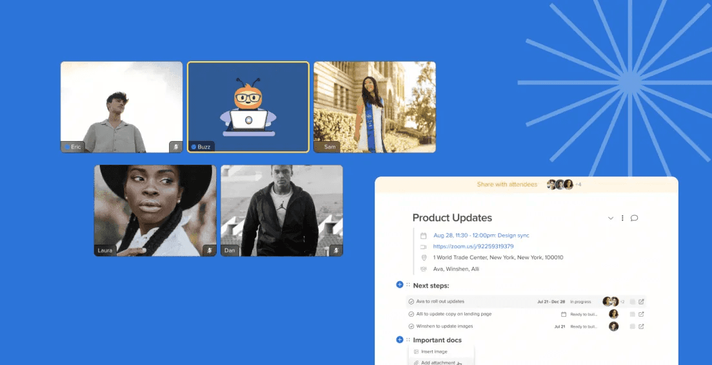The height and width of the screenshot is (365, 712).
Task: Click the assignee avatar on Alli's task
Action: (613, 314)
